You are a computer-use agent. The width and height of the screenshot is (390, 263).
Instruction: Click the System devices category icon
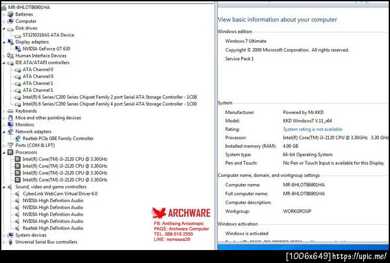pyautogui.click(x=10, y=235)
